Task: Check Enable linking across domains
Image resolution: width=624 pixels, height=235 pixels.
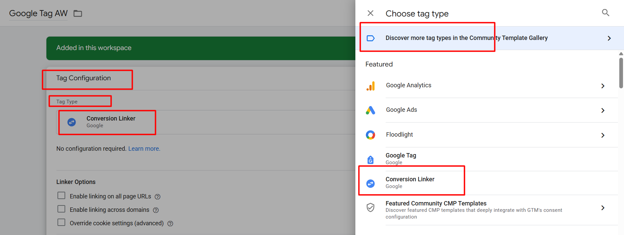Action: click(61, 209)
